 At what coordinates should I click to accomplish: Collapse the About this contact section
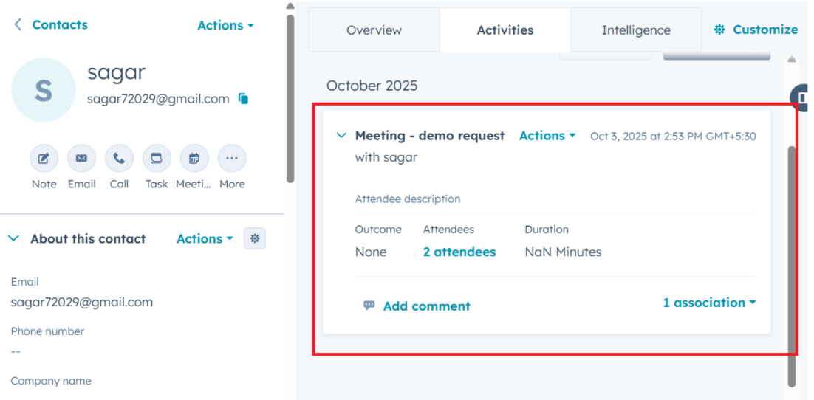click(13, 238)
